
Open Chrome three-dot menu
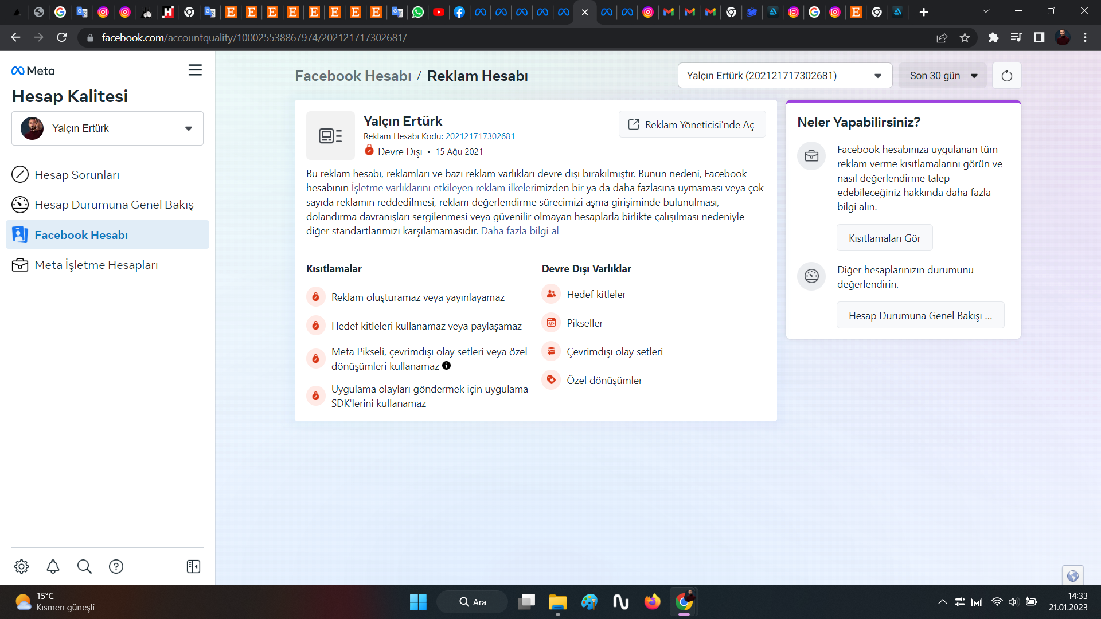(x=1085, y=37)
